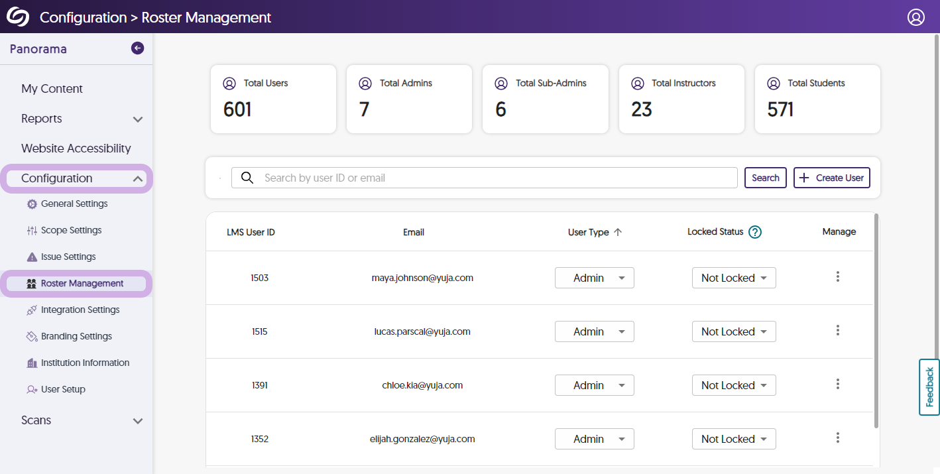Open manage menu for lucas.parscal@yuja.com
The height and width of the screenshot is (474, 940).
[838, 331]
